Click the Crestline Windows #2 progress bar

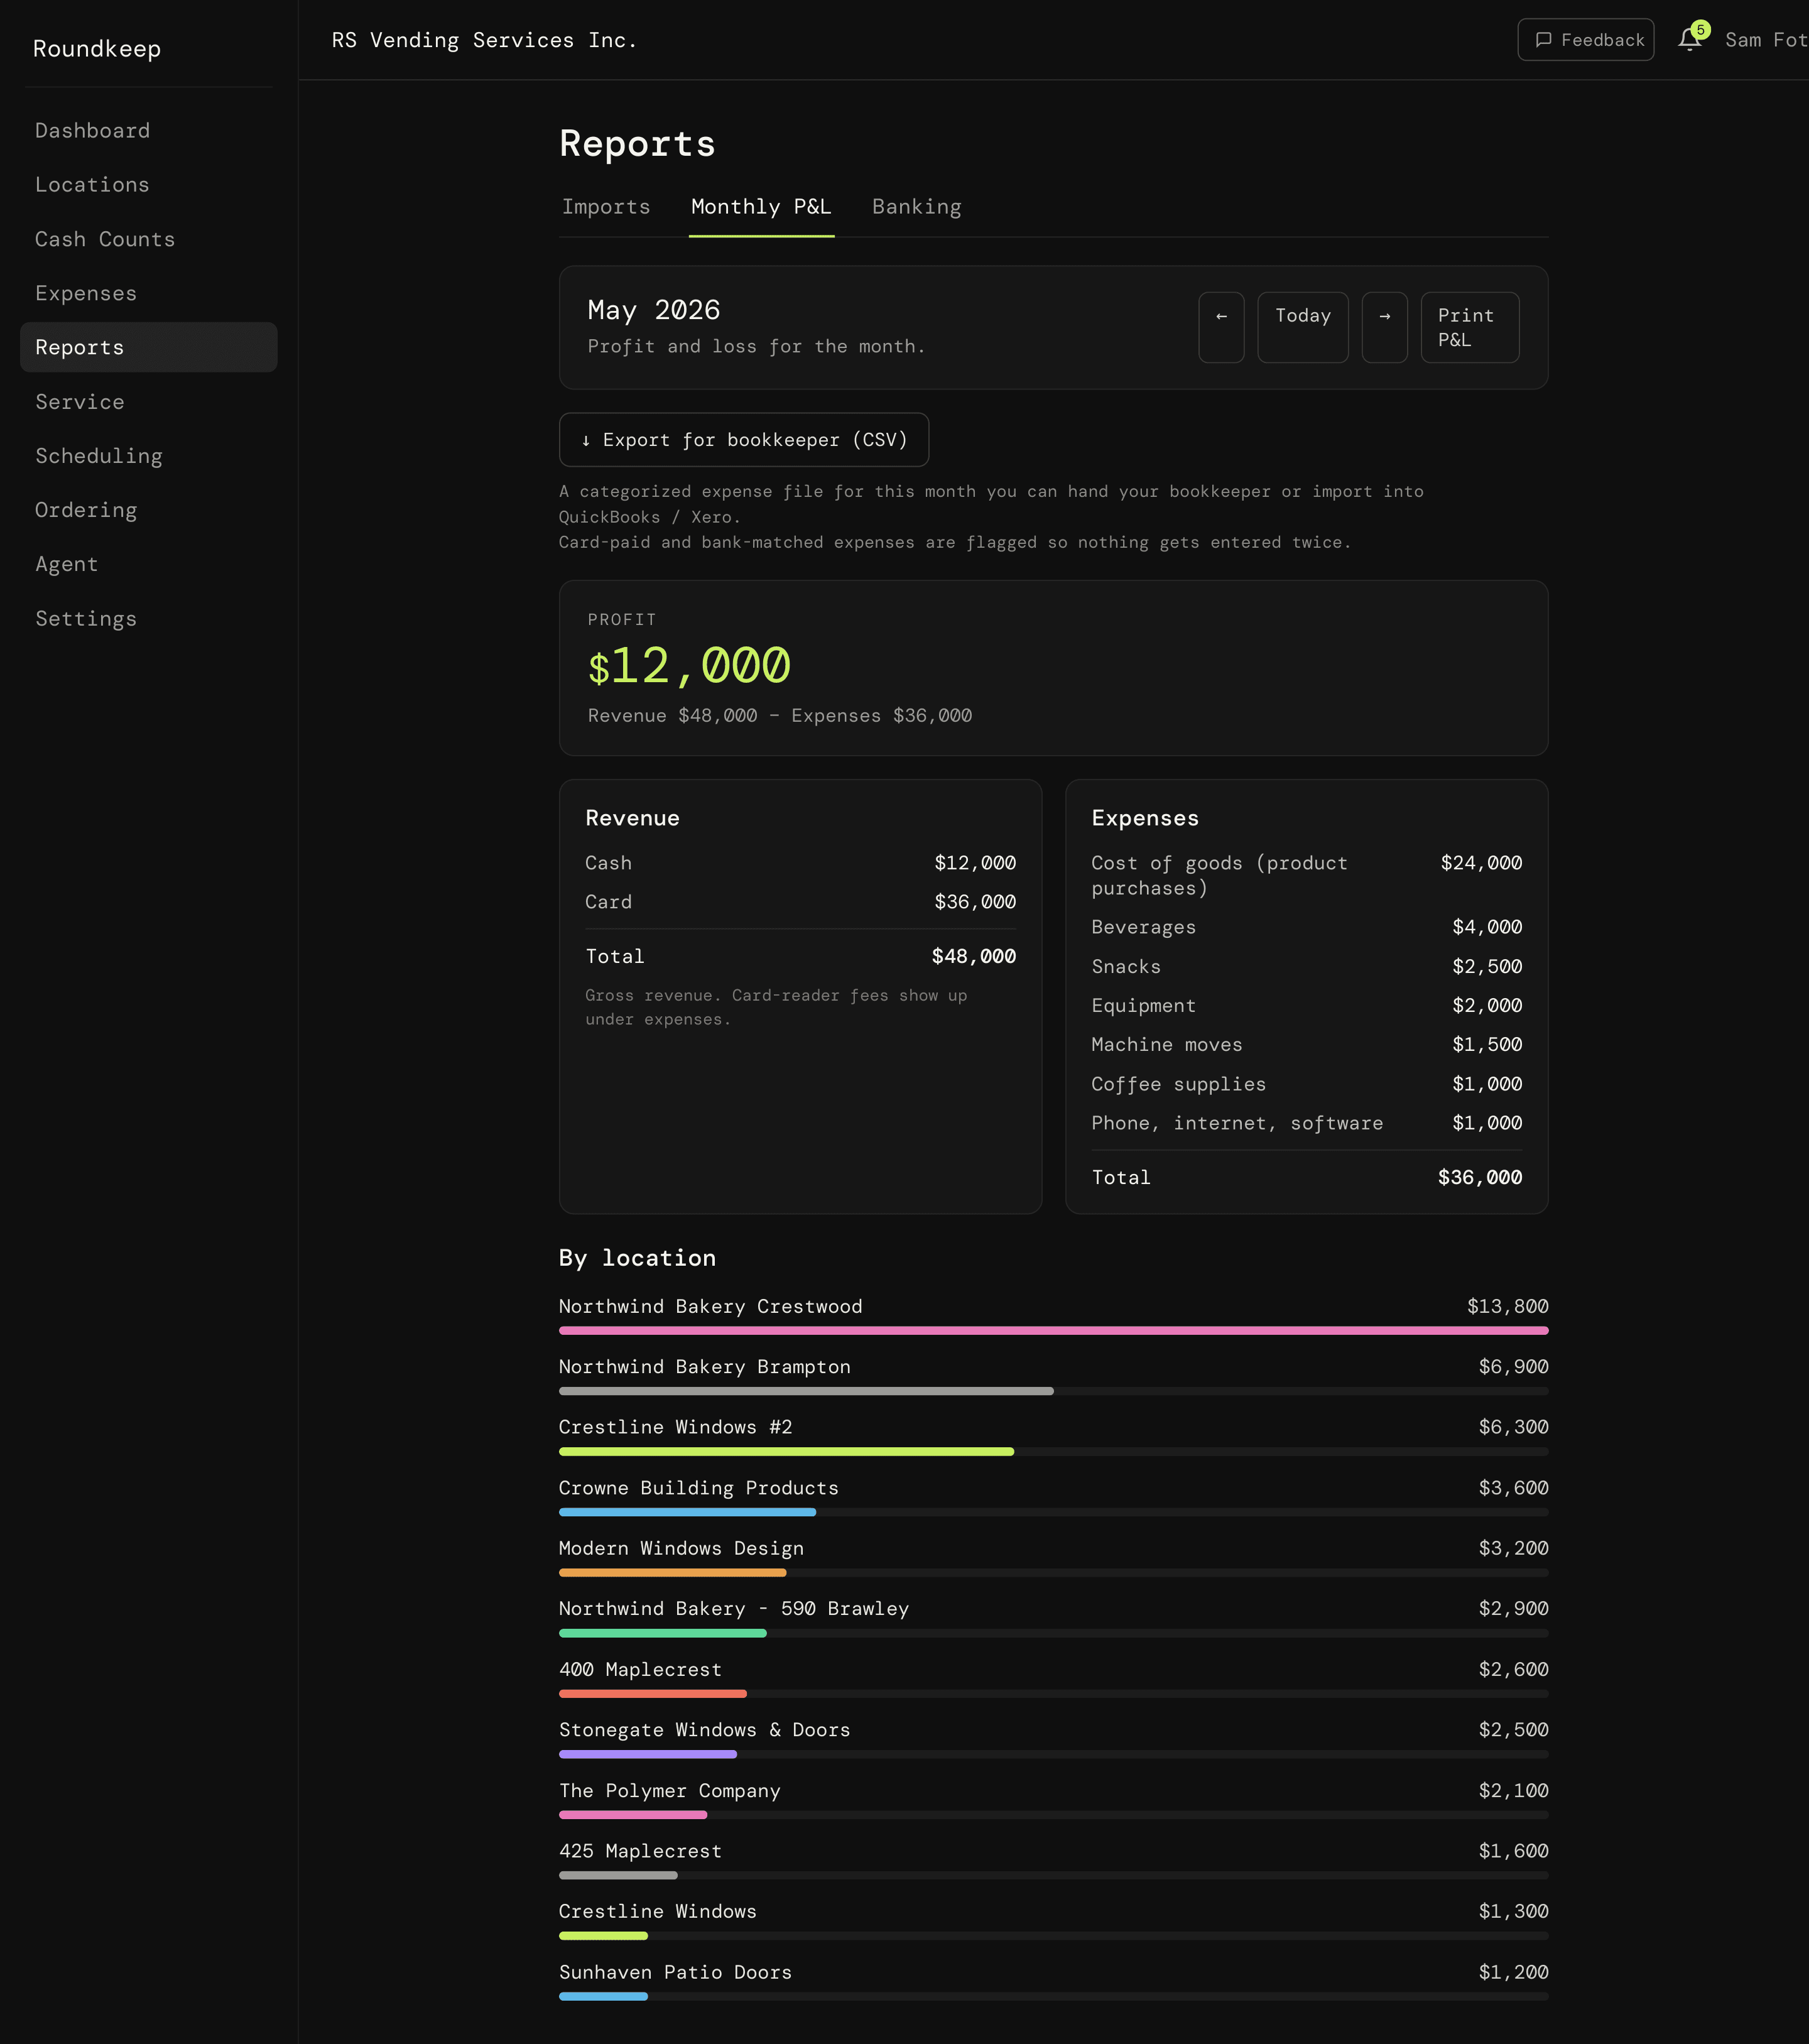(x=1053, y=1451)
